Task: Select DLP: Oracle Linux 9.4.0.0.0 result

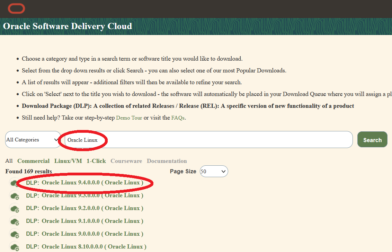Action: click(85, 183)
